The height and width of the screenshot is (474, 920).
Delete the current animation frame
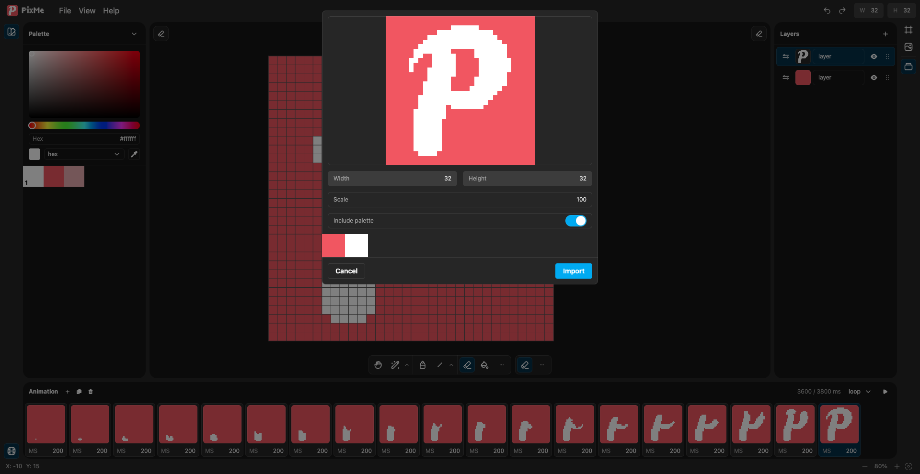(91, 392)
